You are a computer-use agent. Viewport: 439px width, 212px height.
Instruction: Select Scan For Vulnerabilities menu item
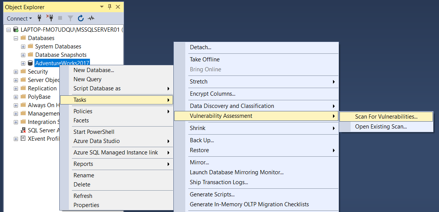pyautogui.click(x=386, y=117)
